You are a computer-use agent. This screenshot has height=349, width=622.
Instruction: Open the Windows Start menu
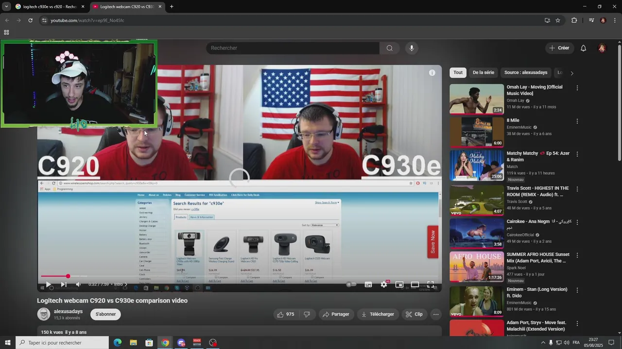tap(7, 343)
